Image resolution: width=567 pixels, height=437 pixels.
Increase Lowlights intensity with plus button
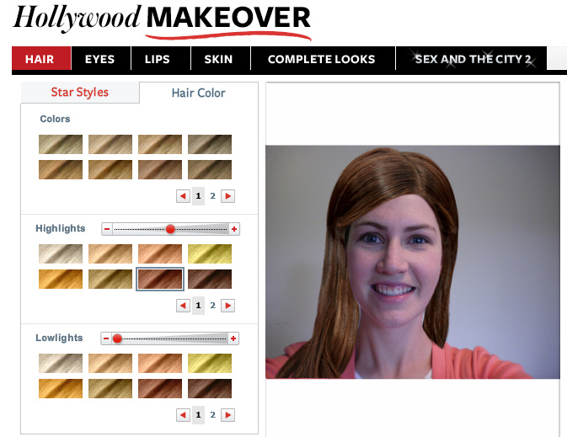[x=233, y=338]
